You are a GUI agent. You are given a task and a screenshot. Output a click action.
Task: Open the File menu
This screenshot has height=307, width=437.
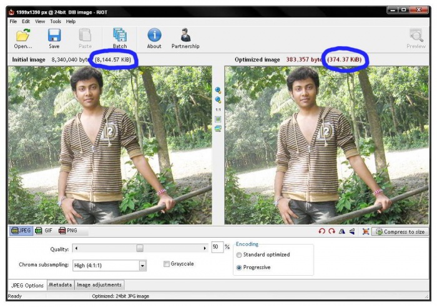click(13, 21)
